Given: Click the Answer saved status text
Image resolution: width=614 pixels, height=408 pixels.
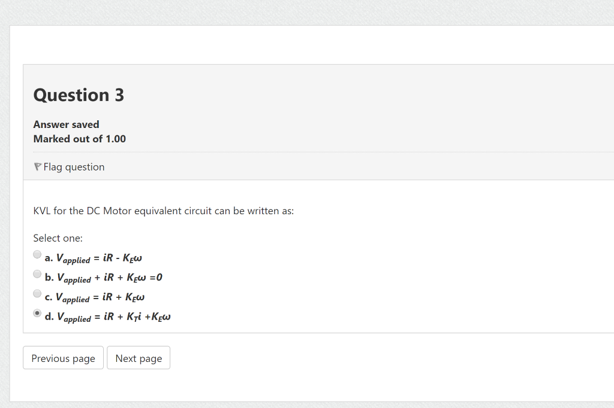Looking at the screenshot, I should tap(66, 124).
